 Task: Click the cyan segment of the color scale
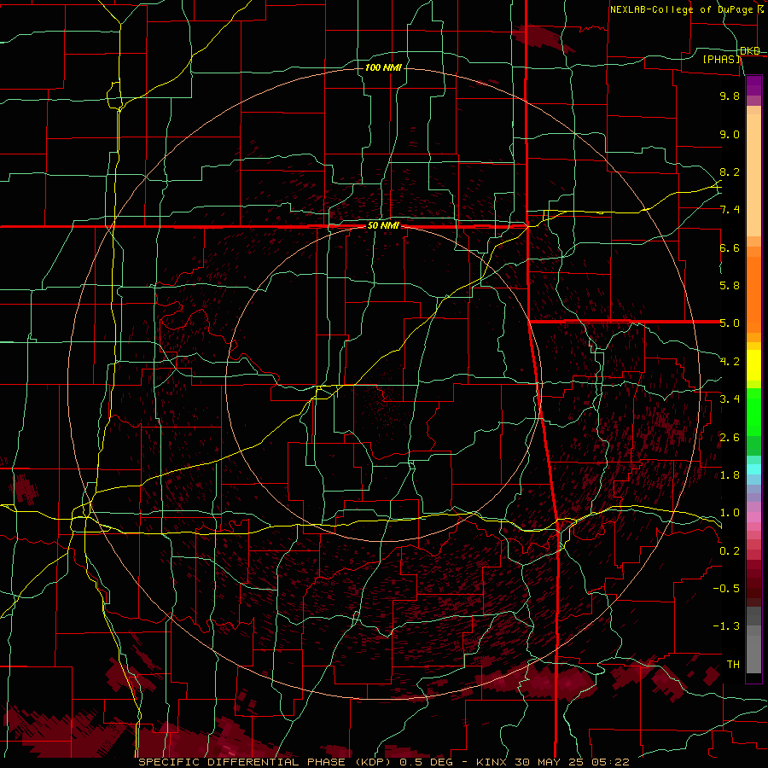pos(753,469)
